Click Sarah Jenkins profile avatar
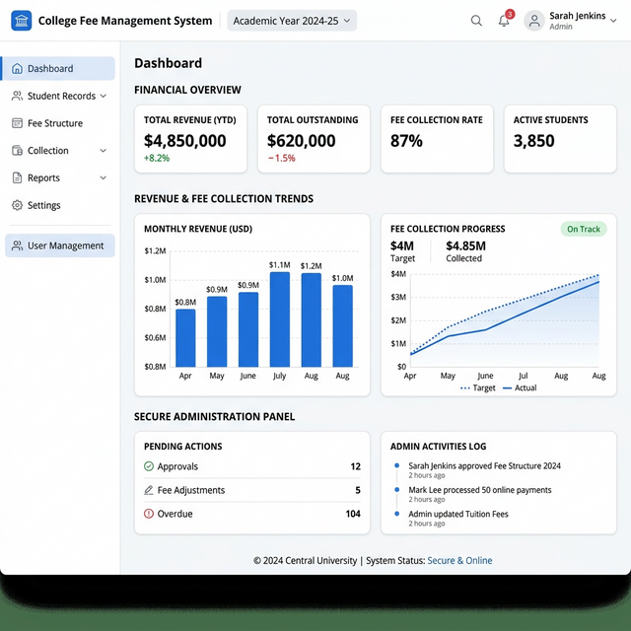The image size is (631, 631). click(x=533, y=21)
